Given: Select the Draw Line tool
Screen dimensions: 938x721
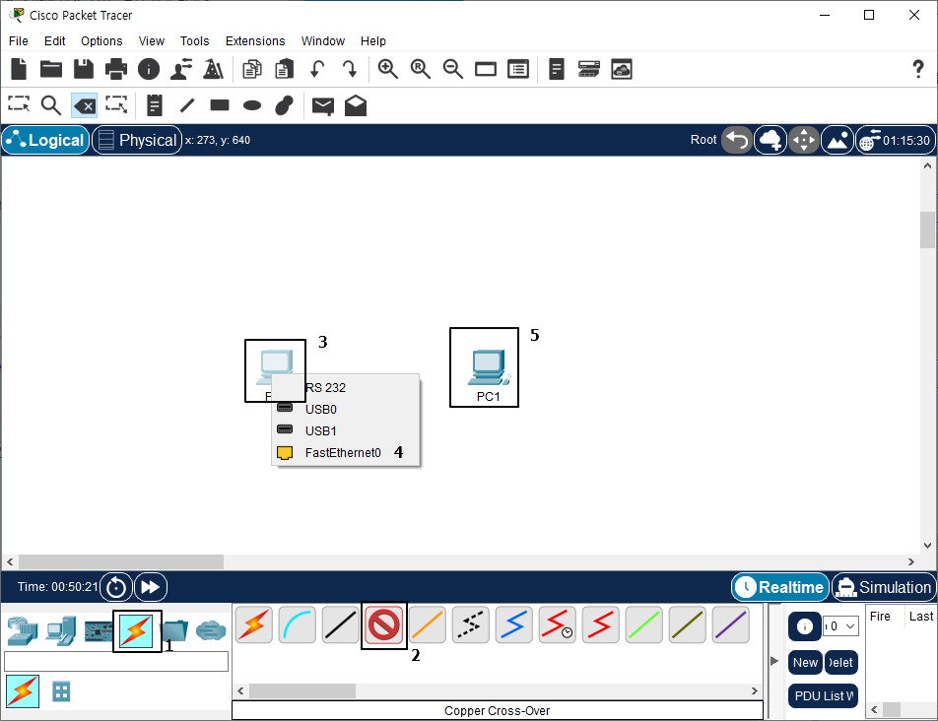Looking at the screenshot, I should pyautogui.click(x=187, y=105).
